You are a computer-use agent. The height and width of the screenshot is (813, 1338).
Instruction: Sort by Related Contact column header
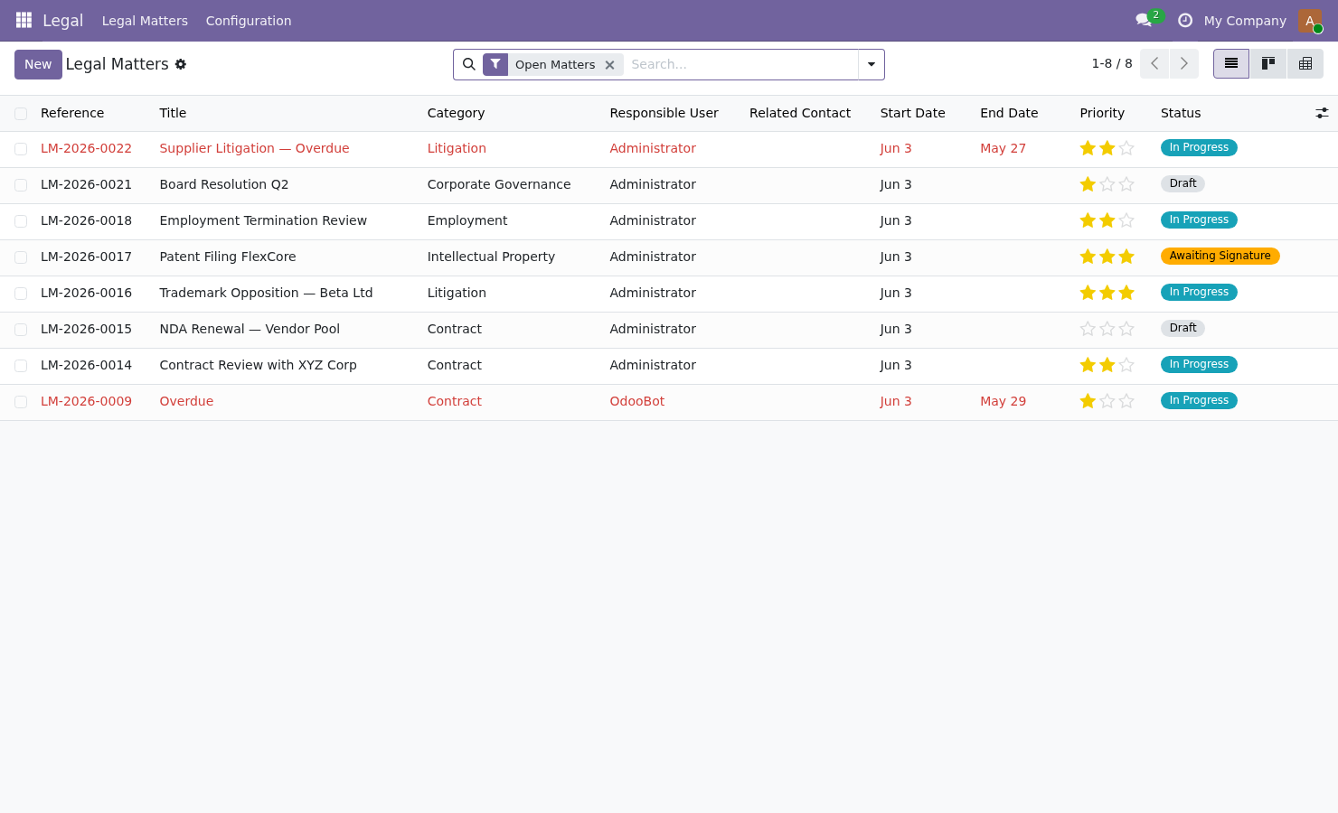[x=800, y=113]
